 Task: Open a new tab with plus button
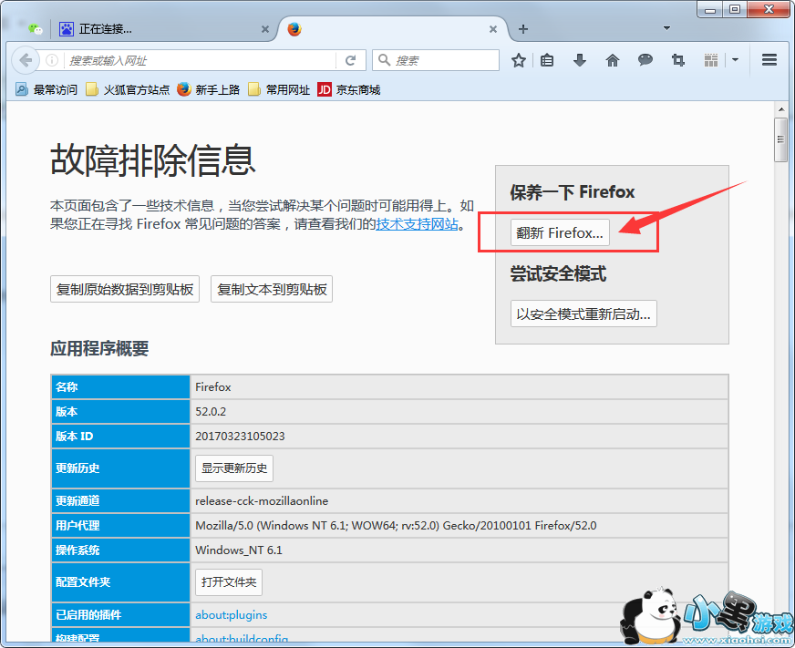tap(523, 29)
